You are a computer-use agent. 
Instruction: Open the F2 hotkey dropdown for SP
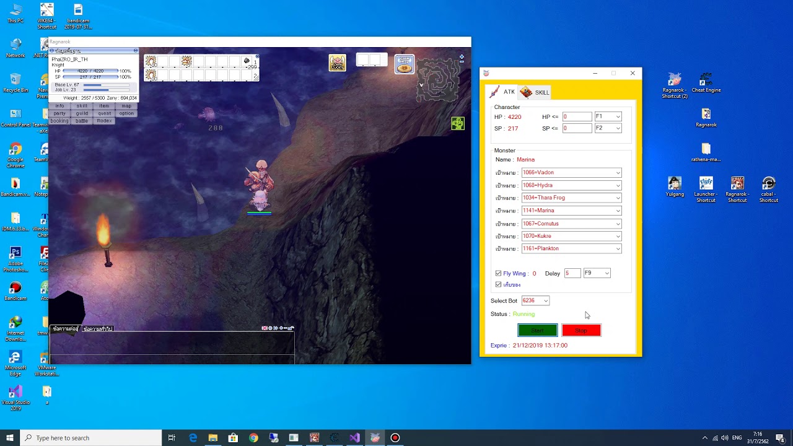point(608,128)
